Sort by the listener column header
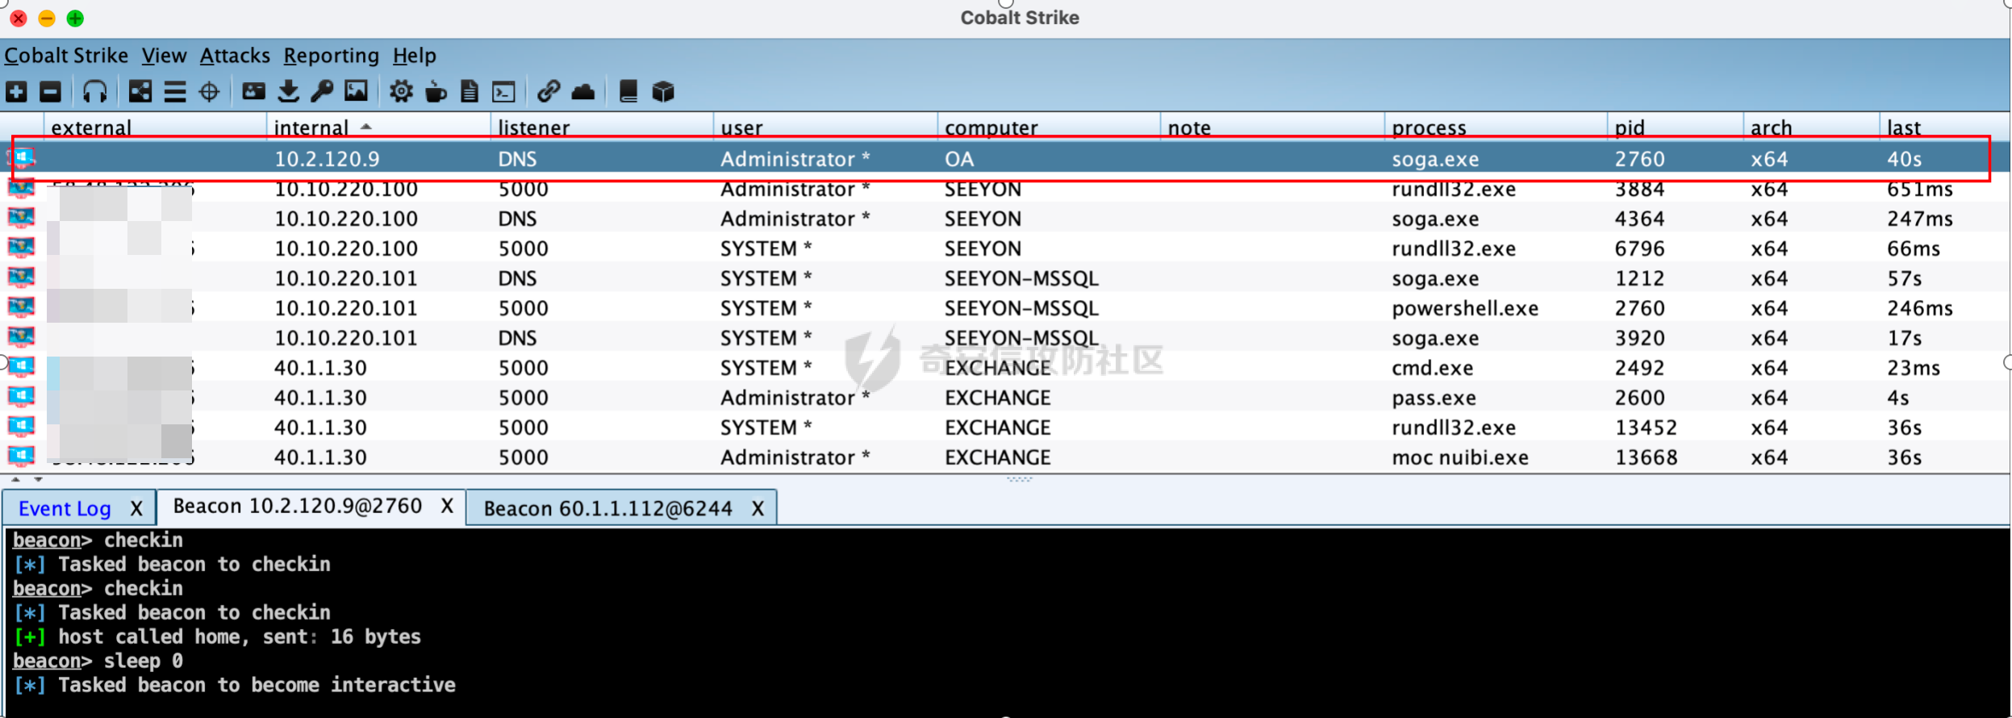The height and width of the screenshot is (718, 2012). (x=602, y=127)
